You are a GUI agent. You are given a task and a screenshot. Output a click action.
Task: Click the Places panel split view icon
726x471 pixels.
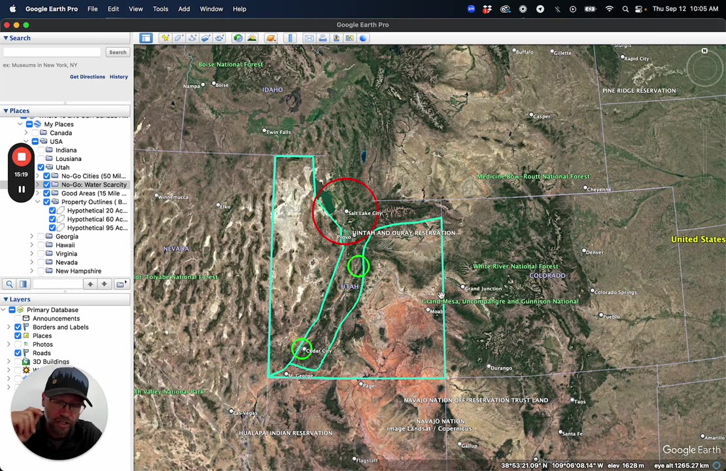click(23, 284)
